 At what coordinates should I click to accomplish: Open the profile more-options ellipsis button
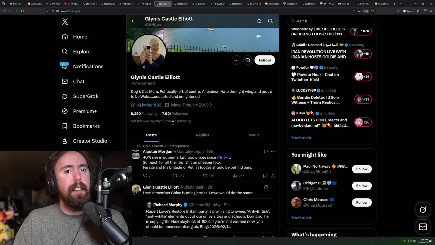click(237, 60)
